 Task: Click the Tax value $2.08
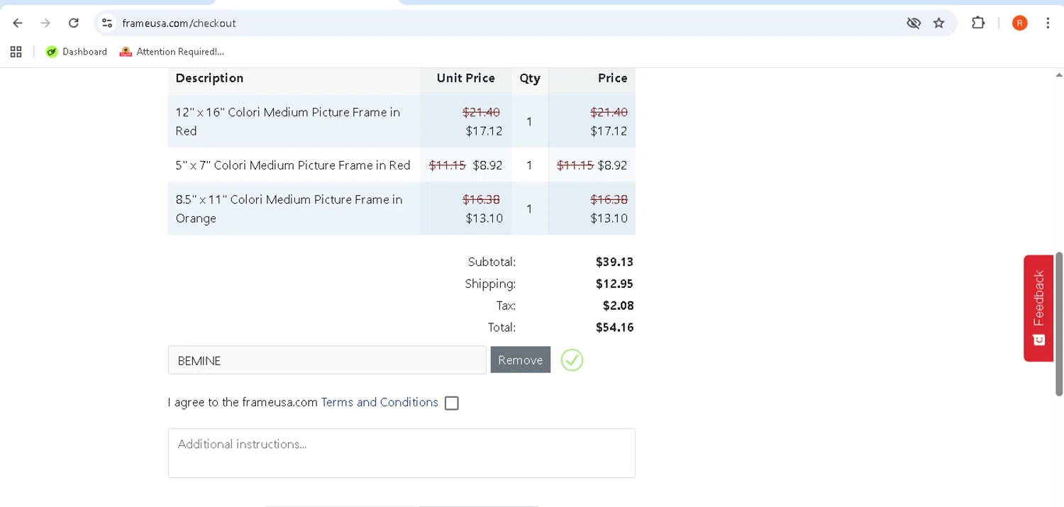pos(618,306)
